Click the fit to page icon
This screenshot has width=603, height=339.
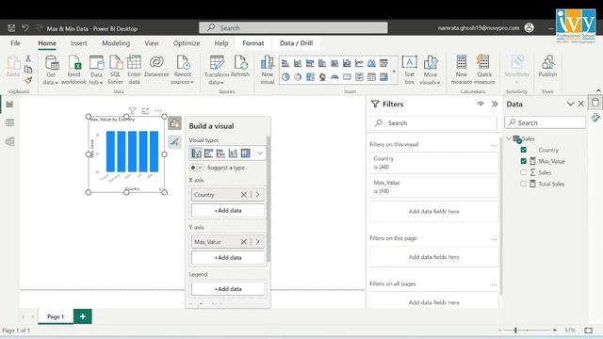[588, 330]
